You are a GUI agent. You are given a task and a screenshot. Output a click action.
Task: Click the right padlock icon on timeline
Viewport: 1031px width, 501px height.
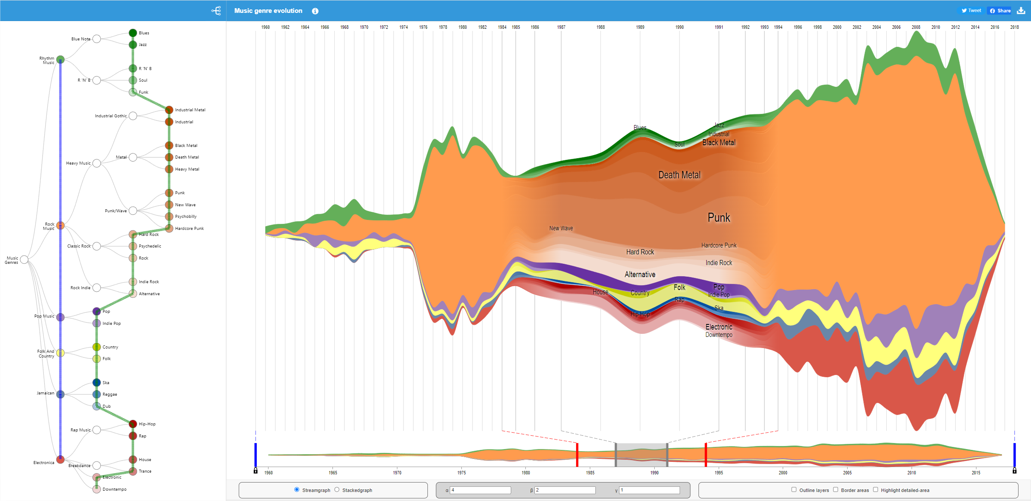click(x=1014, y=470)
